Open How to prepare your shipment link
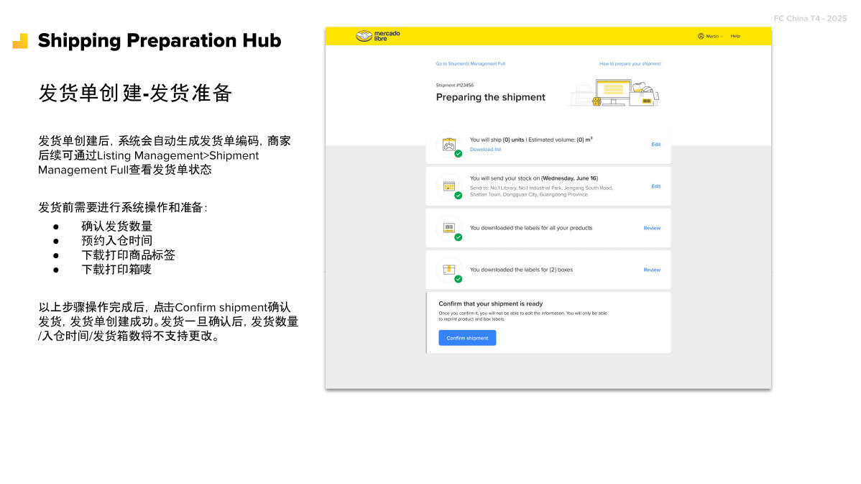This screenshot has height=484, width=861. tap(630, 64)
